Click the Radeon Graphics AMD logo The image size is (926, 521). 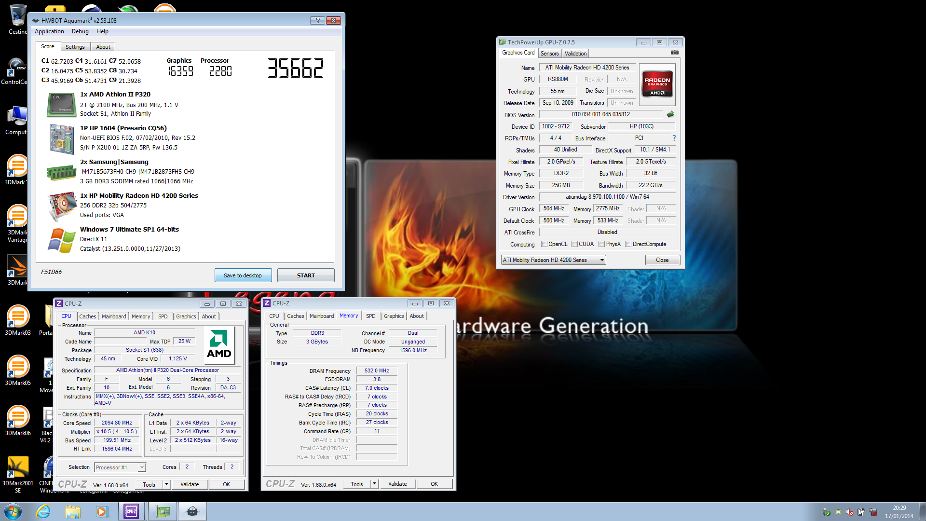(x=657, y=85)
